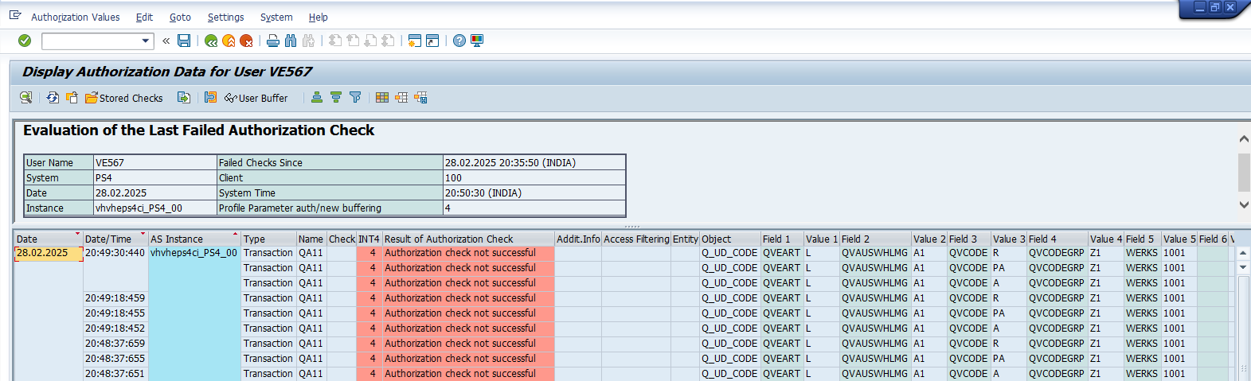Click the green Enter checkmark icon
This screenshot has width=1251, height=381.
[25, 41]
